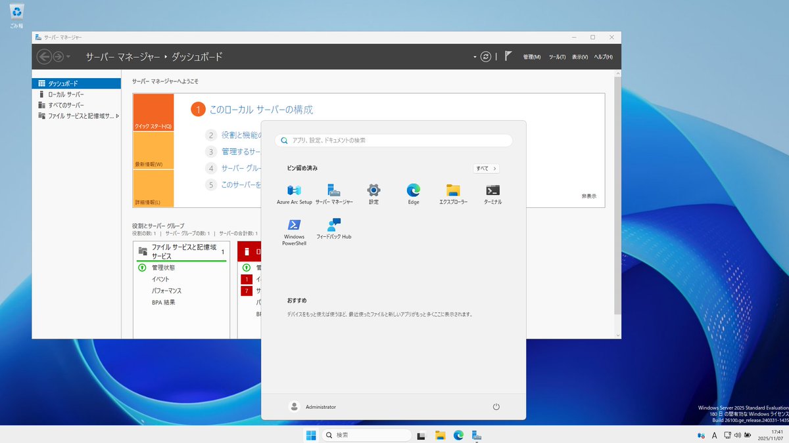Open Microsoft Edge from the Start menu
The height and width of the screenshot is (443, 789).
pos(413,192)
